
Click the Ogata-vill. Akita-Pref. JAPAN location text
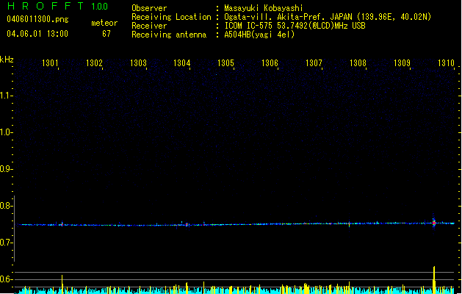(x=328, y=17)
